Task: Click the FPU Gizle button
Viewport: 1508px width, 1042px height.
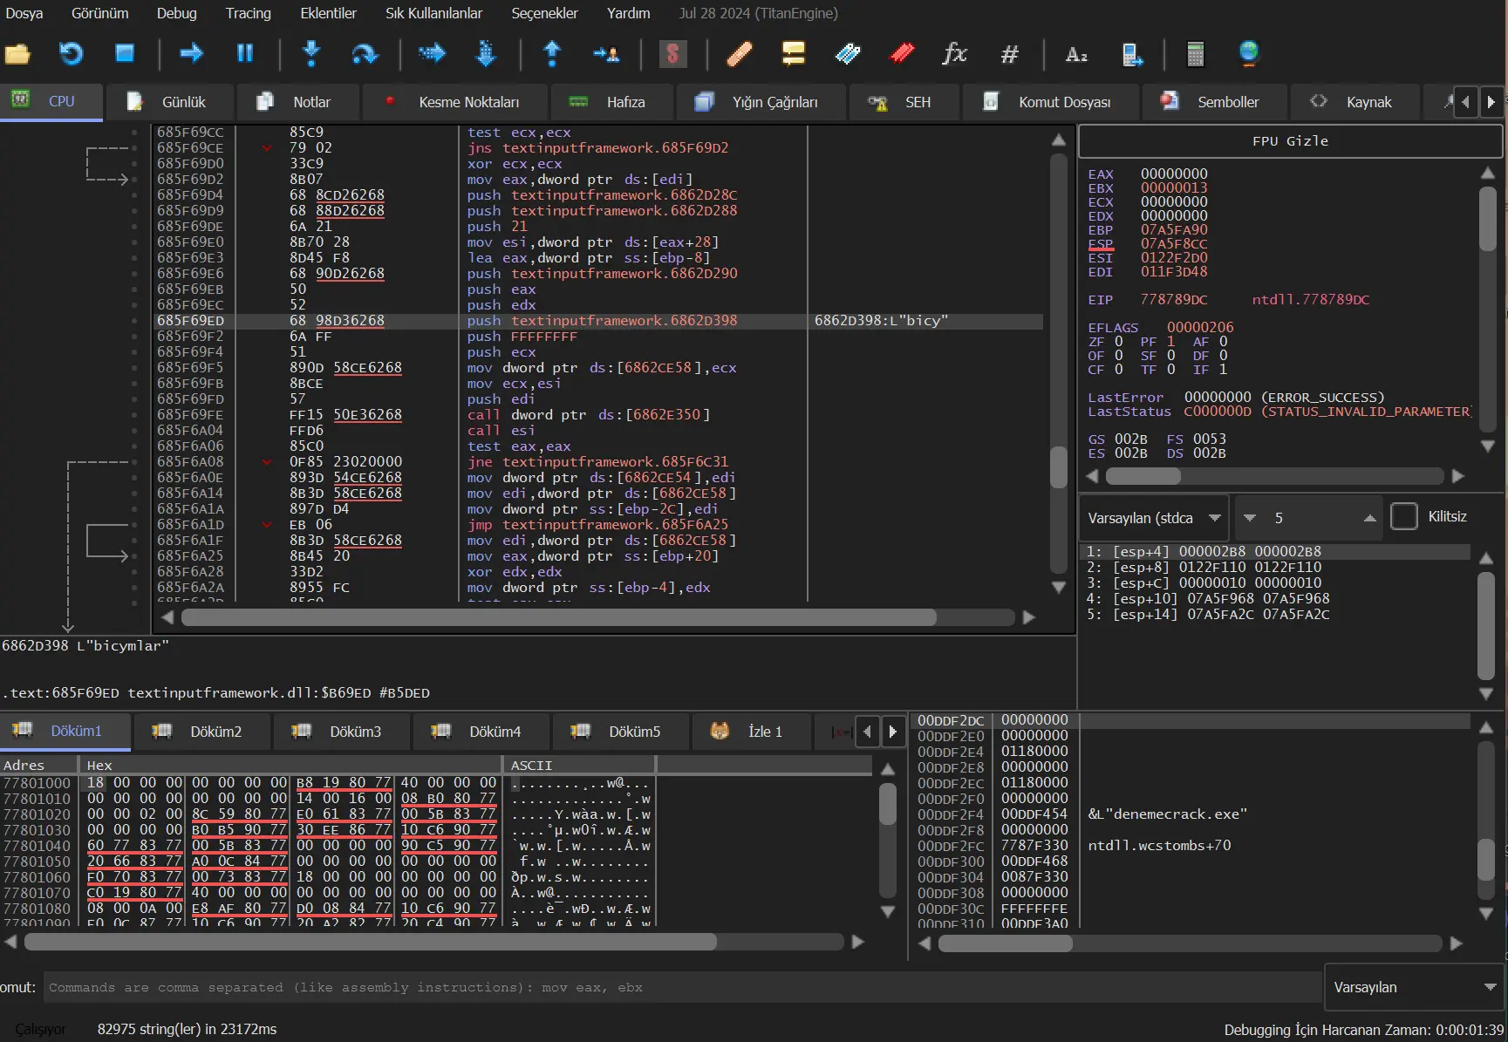Action: pyautogui.click(x=1290, y=141)
